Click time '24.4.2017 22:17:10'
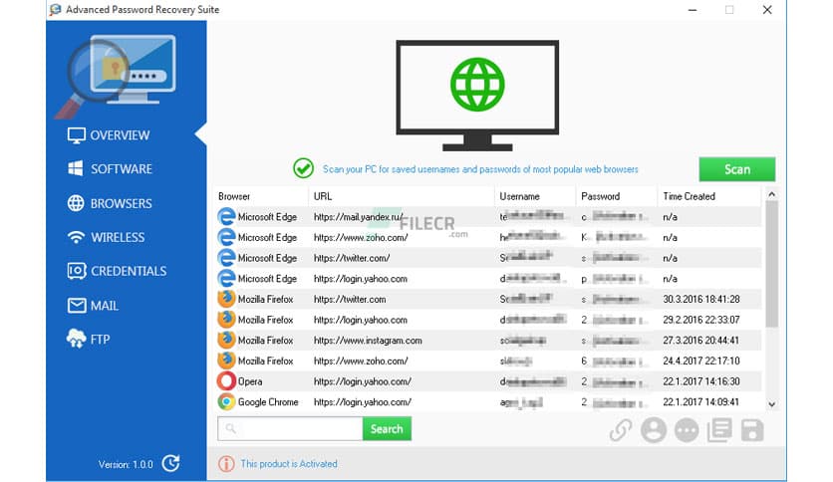Viewport: 833px width, 482px height. pyautogui.click(x=701, y=361)
